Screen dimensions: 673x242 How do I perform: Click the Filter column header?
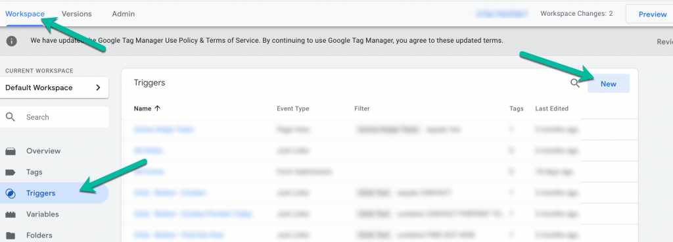point(362,109)
